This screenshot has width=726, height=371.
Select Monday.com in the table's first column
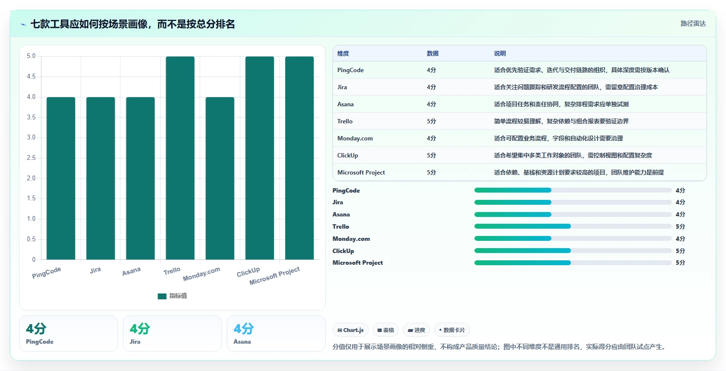[355, 138]
